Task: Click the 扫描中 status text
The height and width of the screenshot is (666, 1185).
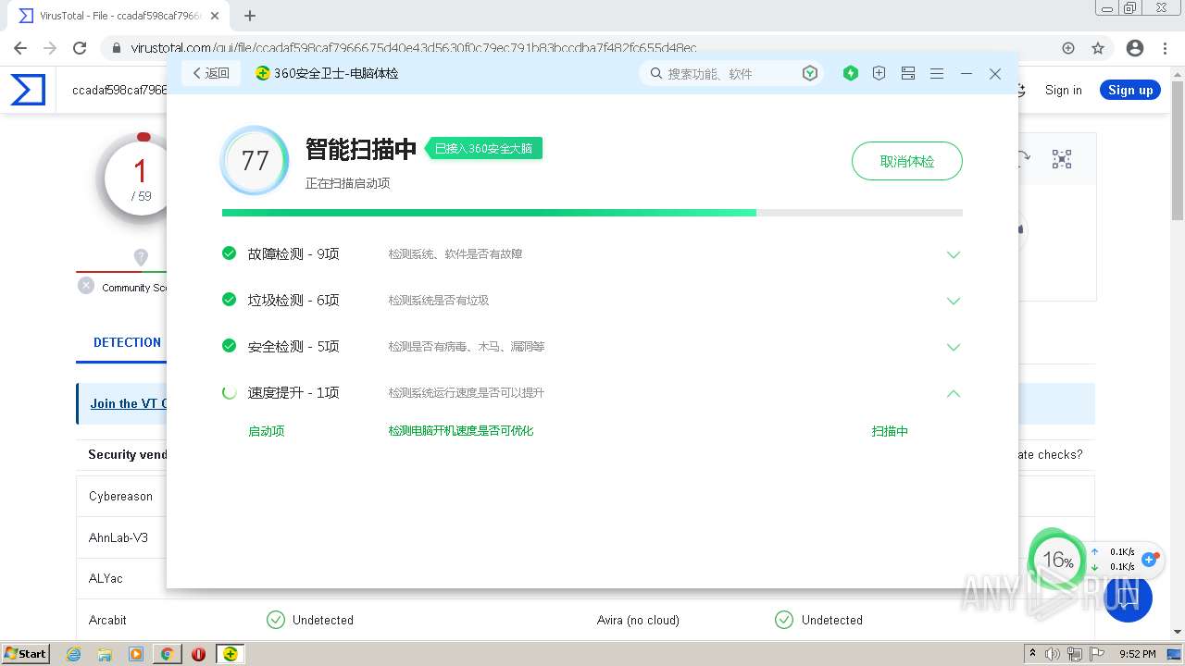Action: click(x=890, y=431)
